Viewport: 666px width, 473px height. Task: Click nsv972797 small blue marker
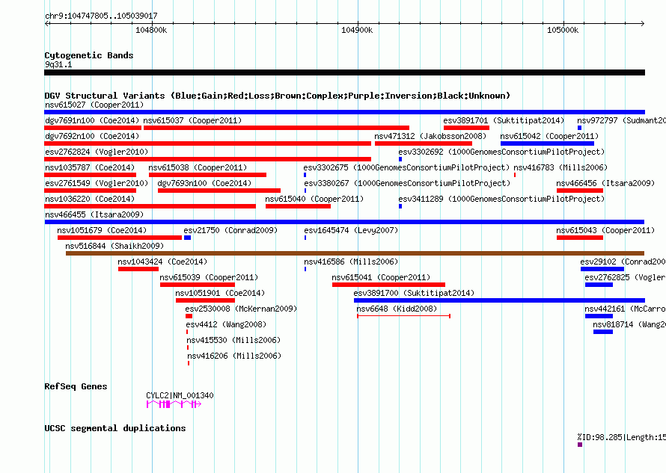[579, 128]
